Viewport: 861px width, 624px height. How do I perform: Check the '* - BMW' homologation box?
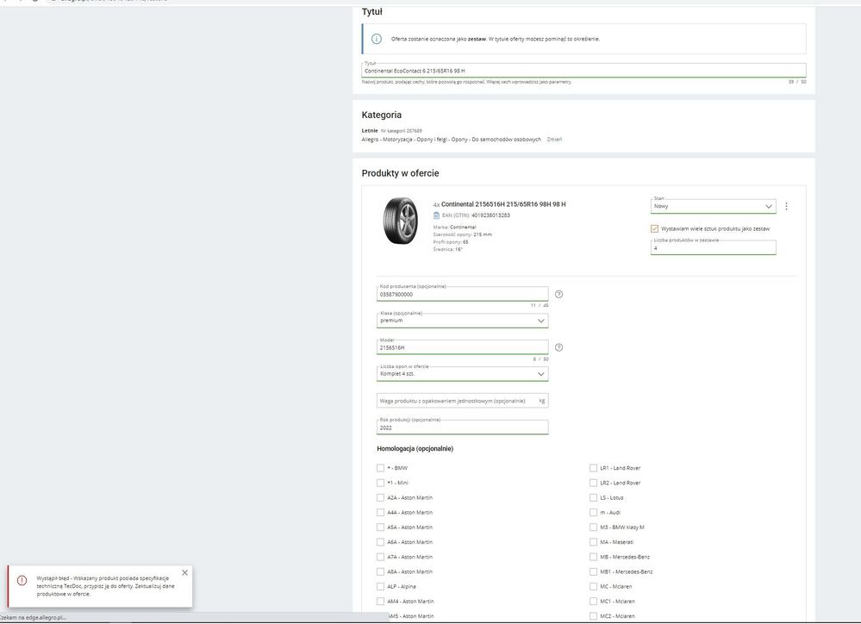[381, 468]
